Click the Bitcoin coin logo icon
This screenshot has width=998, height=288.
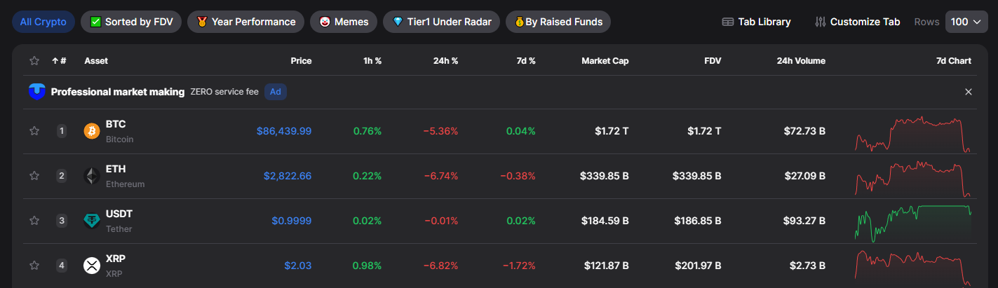click(x=92, y=131)
